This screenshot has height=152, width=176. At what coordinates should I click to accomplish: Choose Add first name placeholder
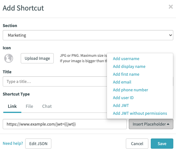(x=126, y=74)
